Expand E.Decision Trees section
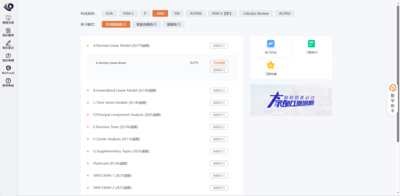The height and width of the screenshot is (196, 400). click(88, 127)
